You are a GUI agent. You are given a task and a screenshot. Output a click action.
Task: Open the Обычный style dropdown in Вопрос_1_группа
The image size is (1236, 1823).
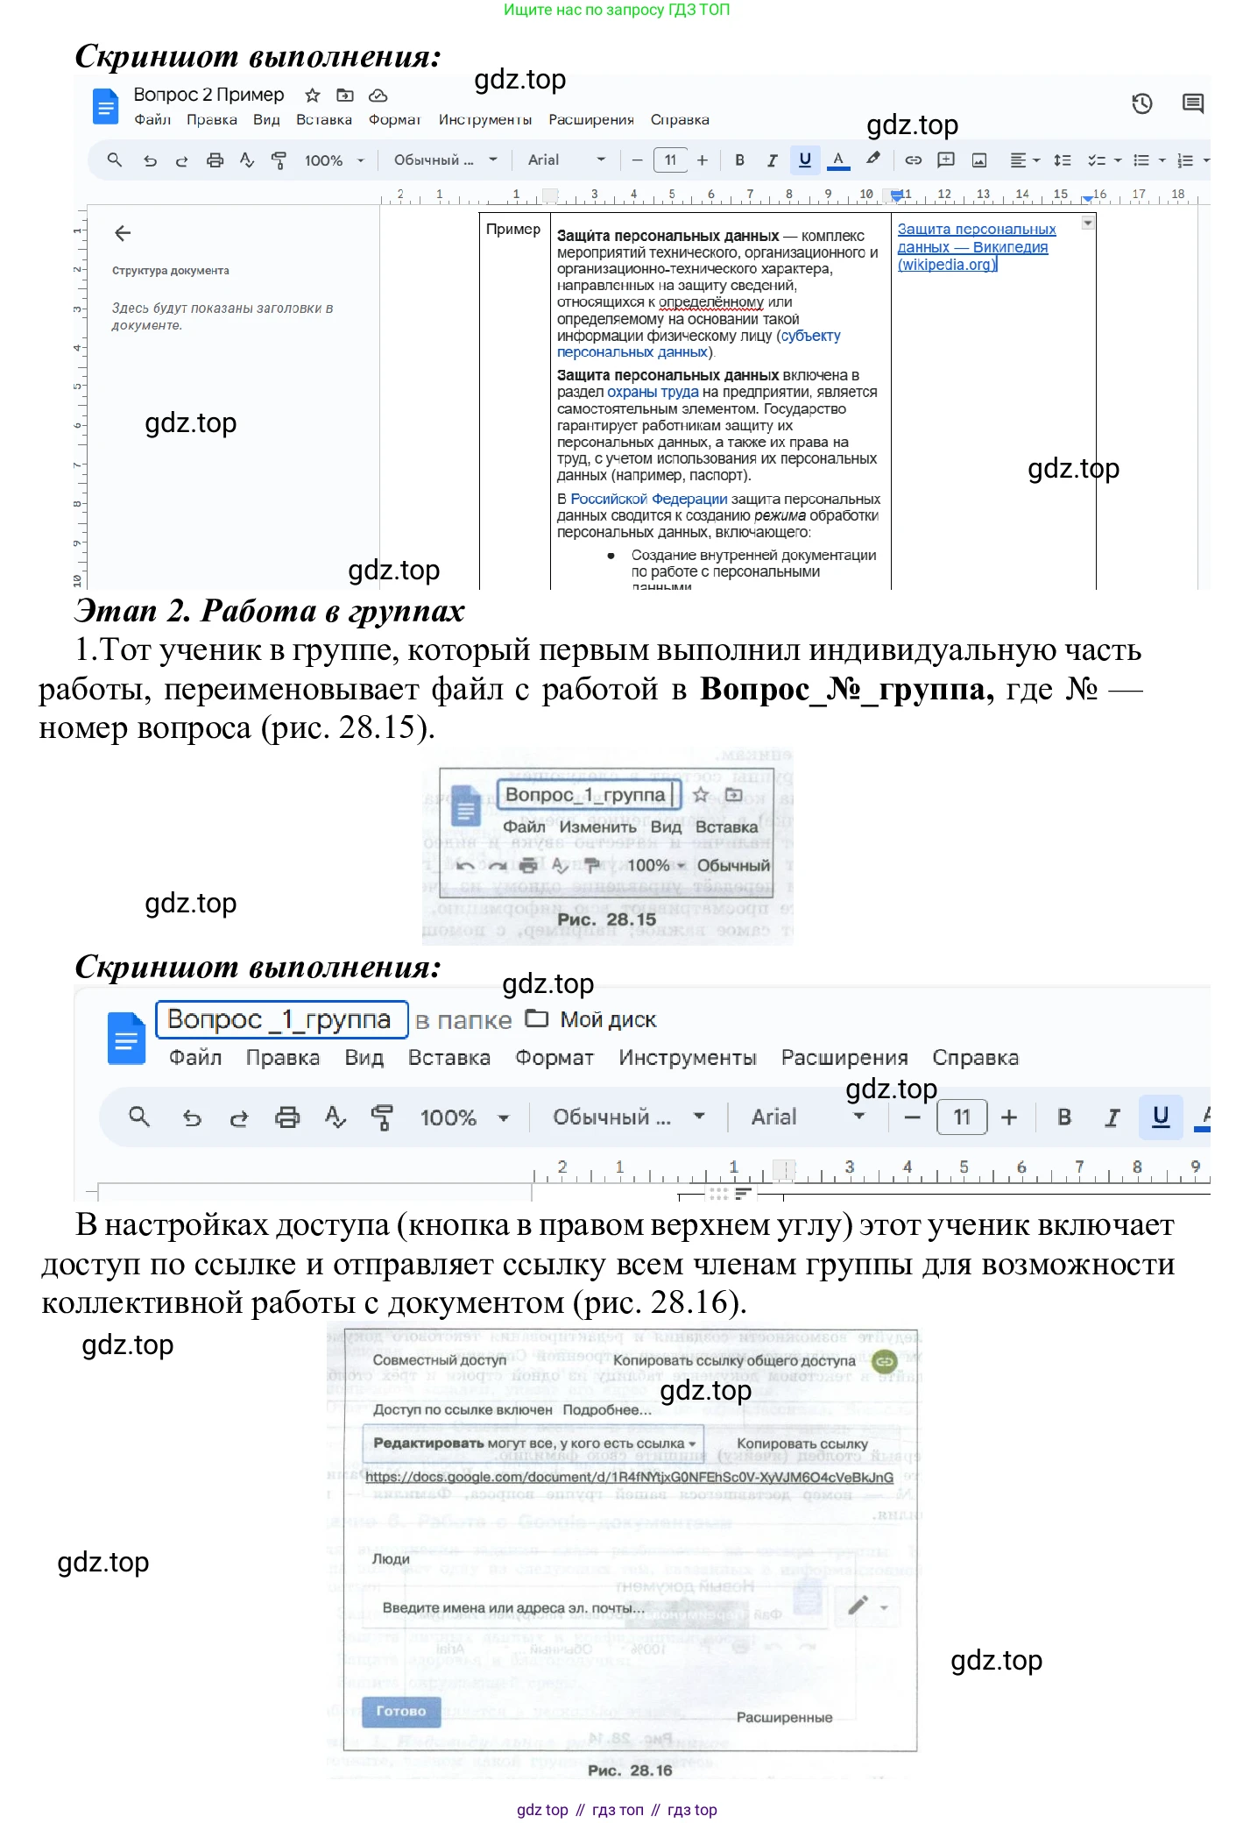pyautogui.click(x=628, y=1117)
